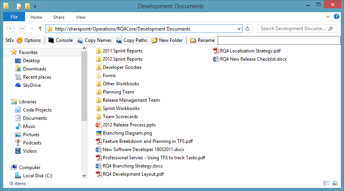
Task: Refresh the current folder view
Action: coord(247,29)
